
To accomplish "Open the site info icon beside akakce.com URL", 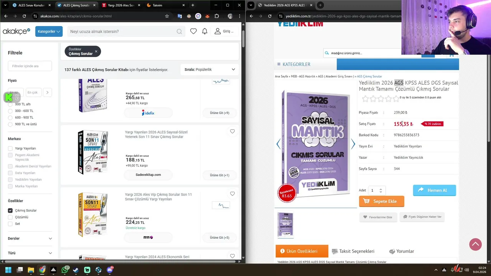I will [x=35, y=16].
